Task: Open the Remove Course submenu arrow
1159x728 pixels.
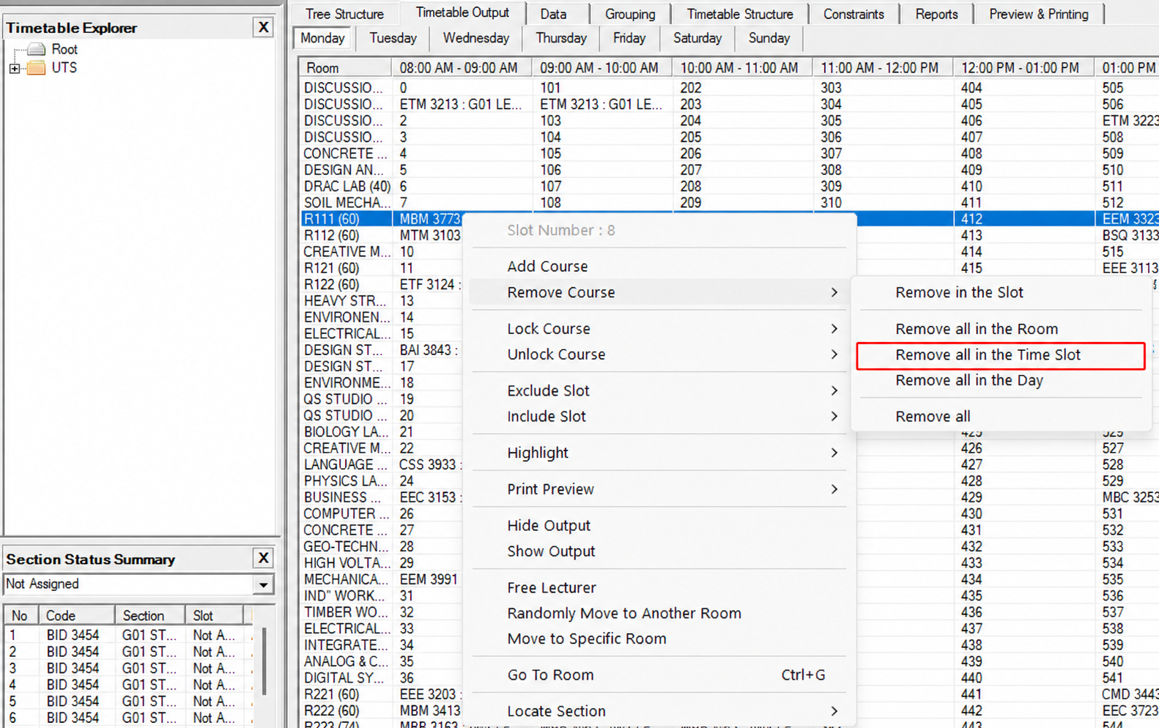Action: (x=834, y=292)
